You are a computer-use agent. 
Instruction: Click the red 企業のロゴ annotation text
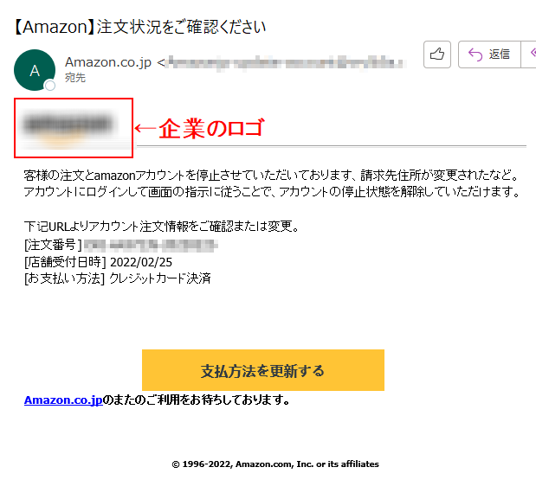[211, 128]
